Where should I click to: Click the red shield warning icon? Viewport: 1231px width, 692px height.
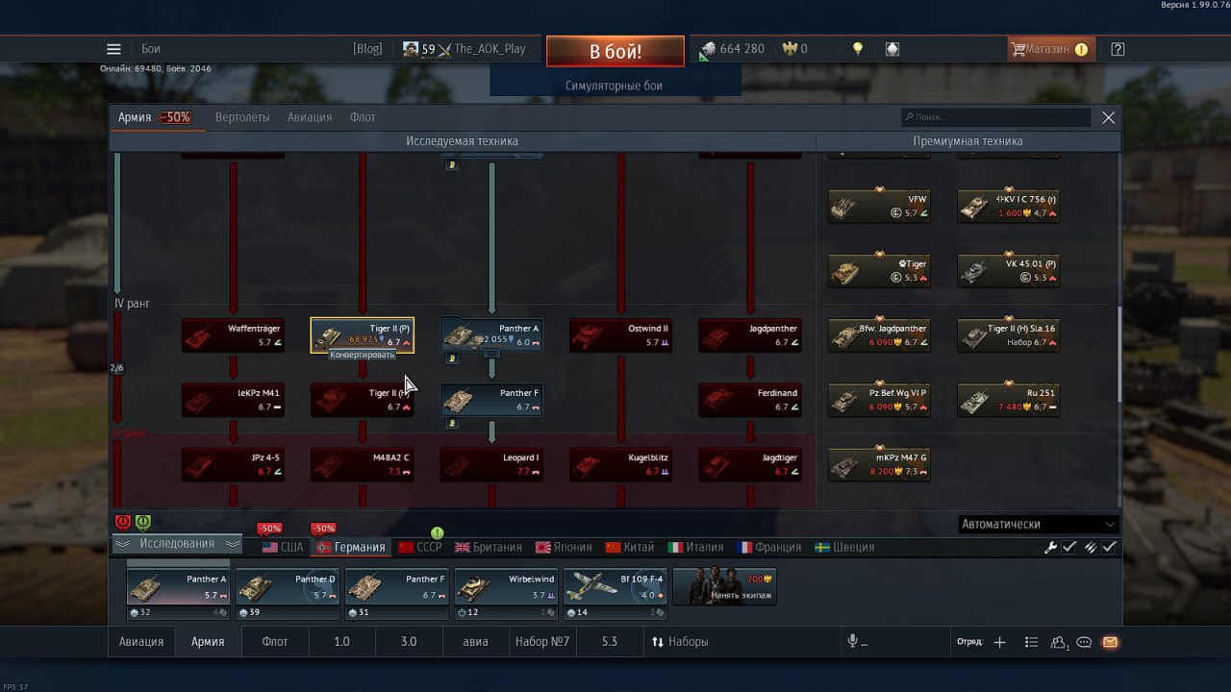[x=123, y=523]
